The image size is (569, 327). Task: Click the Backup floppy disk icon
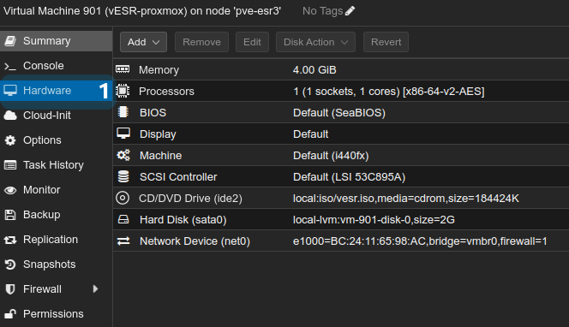(x=10, y=215)
